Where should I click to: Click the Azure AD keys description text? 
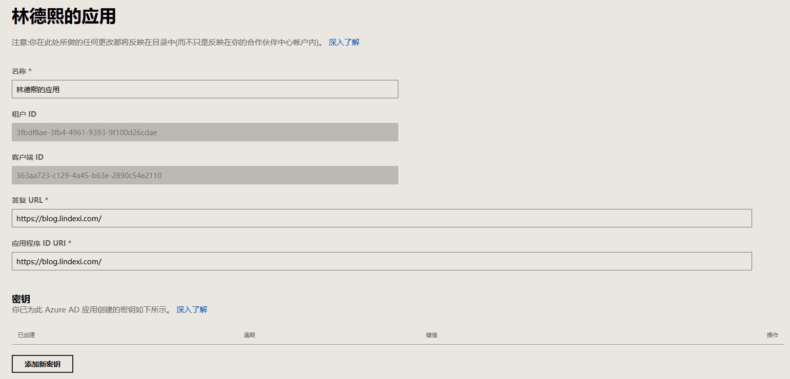tap(91, 310)
